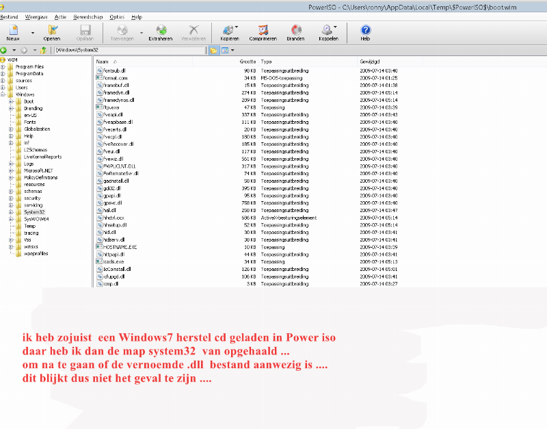
Task: Click the Kopiëren toolbar icon
Action: [228, 33]
